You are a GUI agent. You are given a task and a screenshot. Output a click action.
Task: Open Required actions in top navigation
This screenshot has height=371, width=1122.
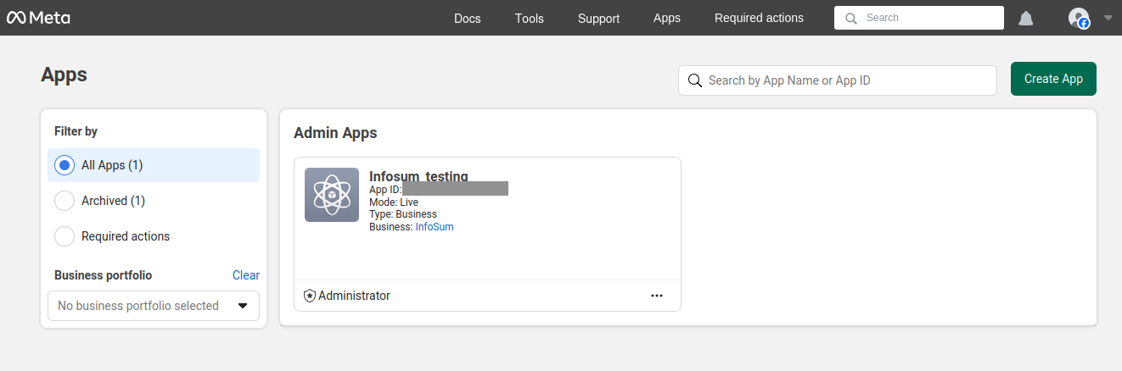click(759, 18)
